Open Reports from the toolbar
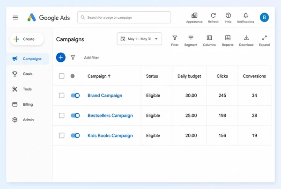Screen dimensions: 281x189 coord(228,41)
